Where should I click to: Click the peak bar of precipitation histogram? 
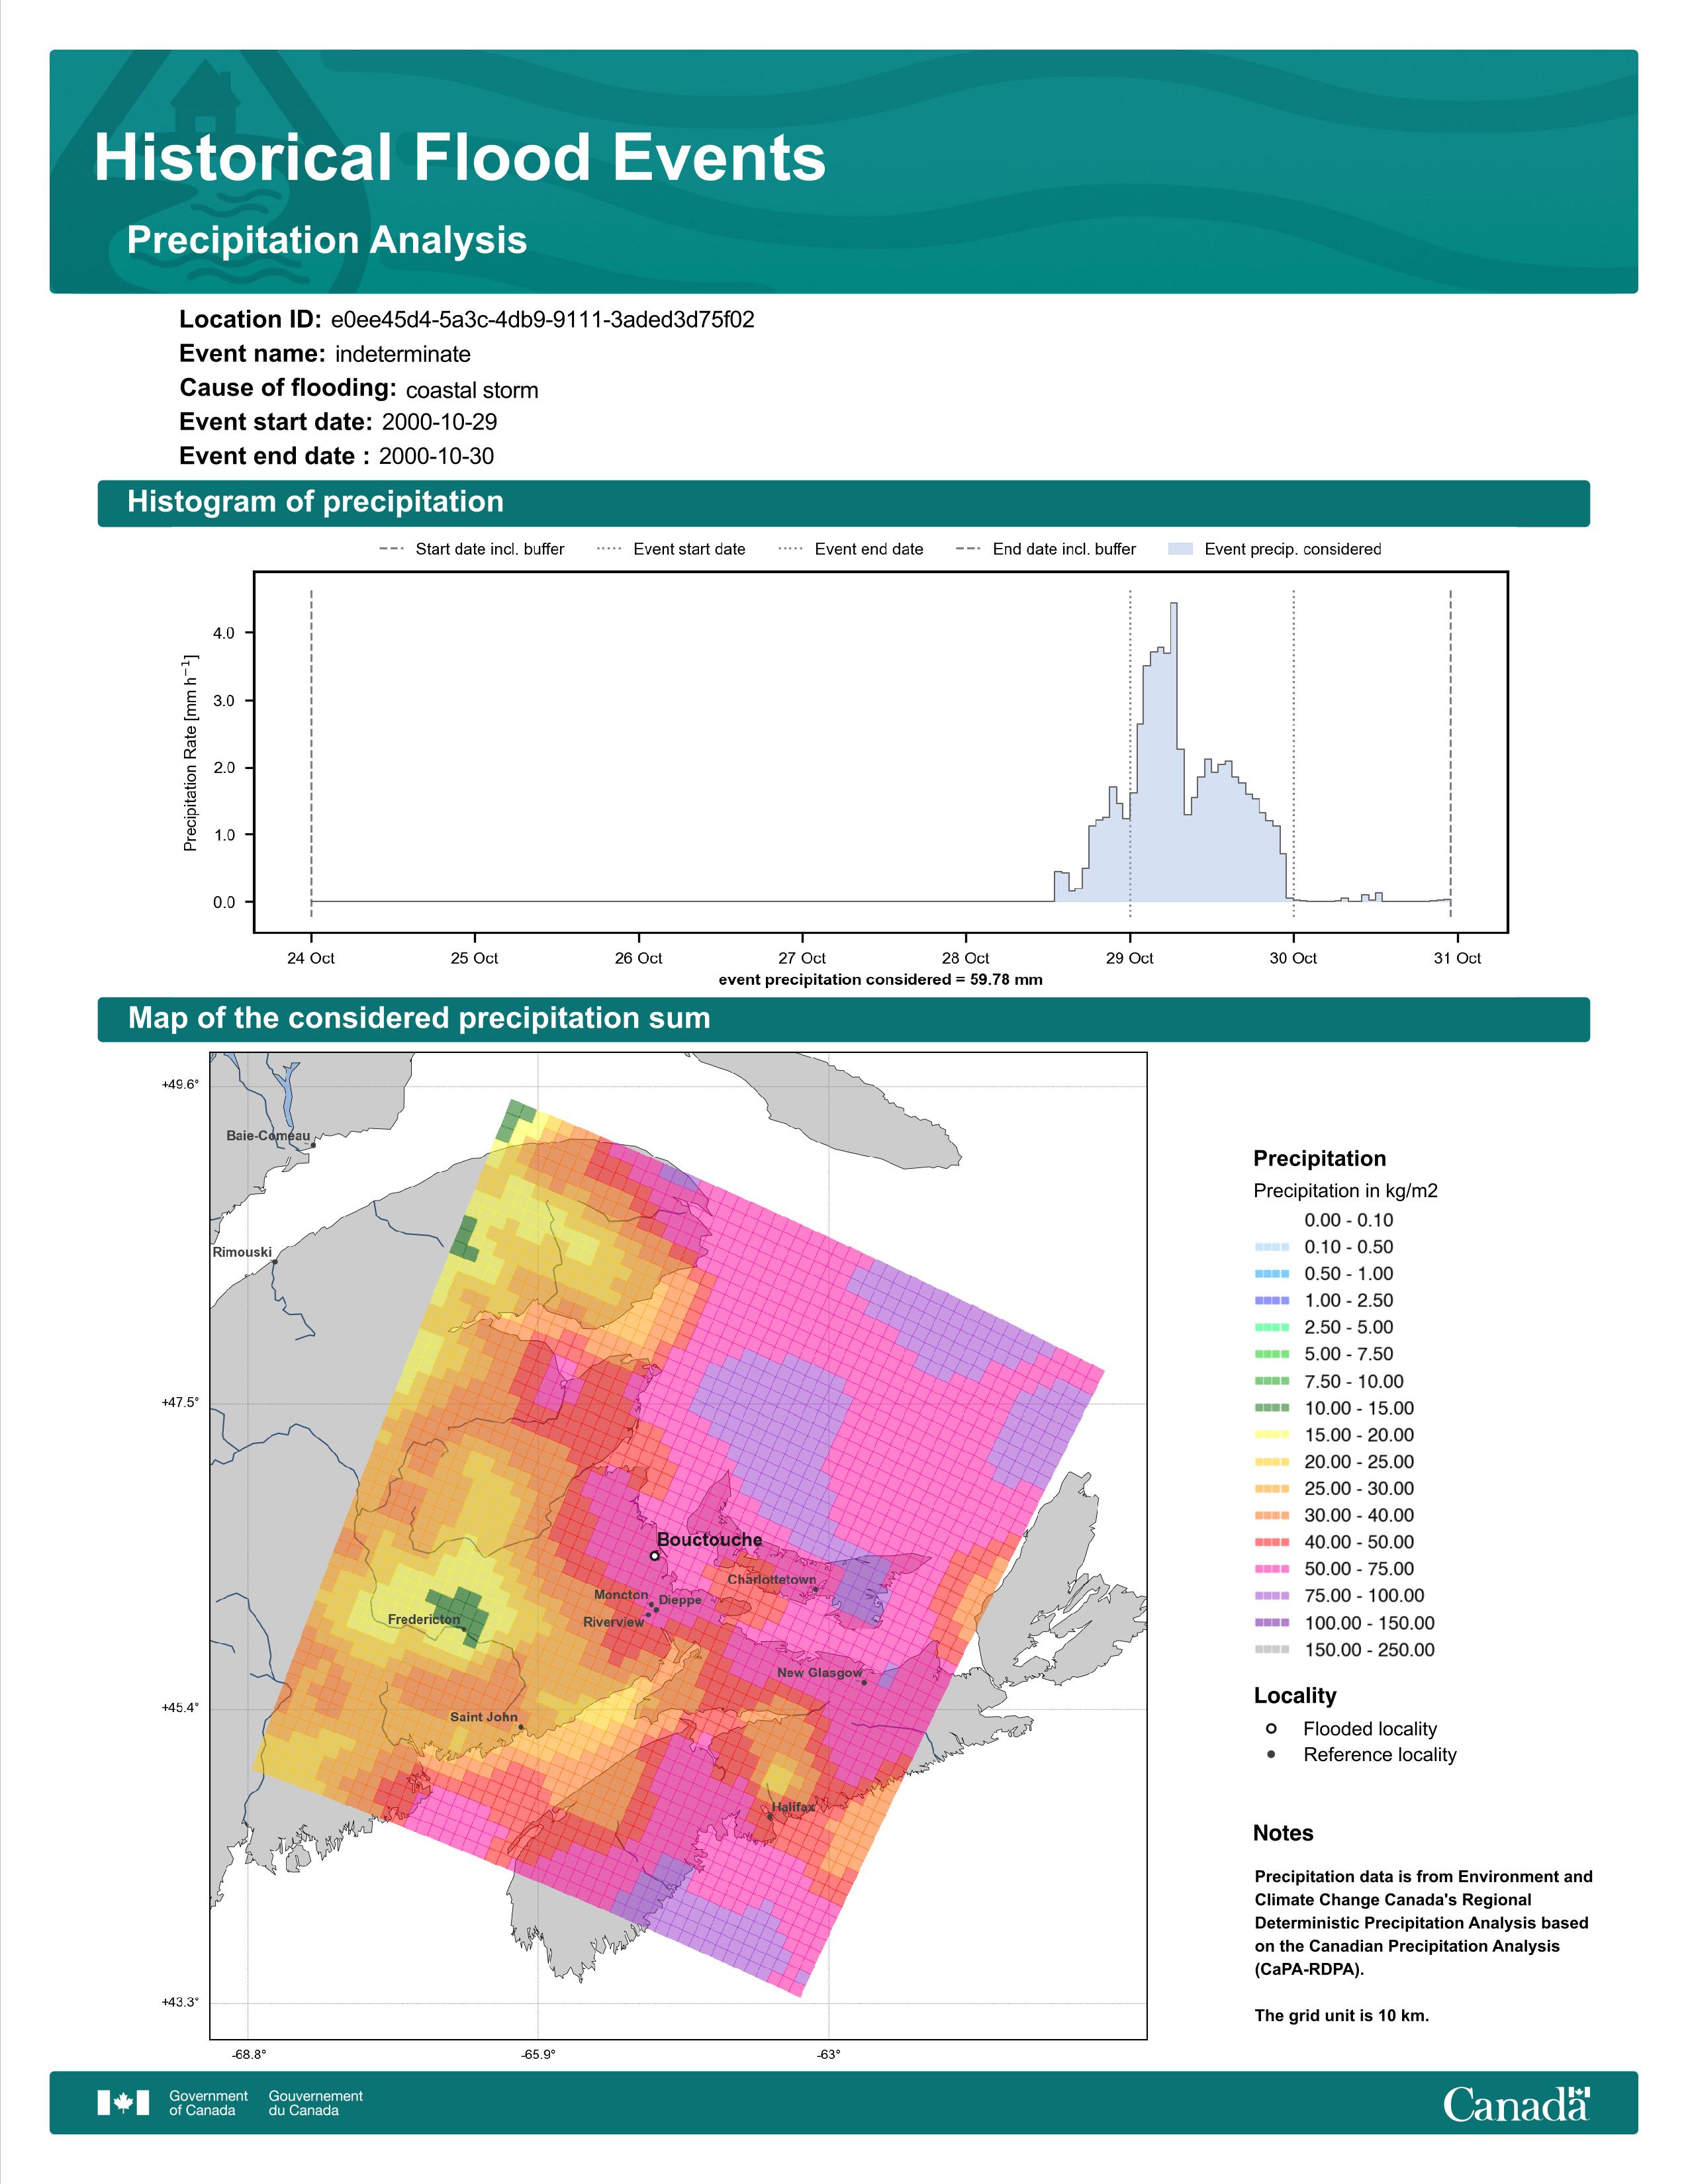[1174, 752]
